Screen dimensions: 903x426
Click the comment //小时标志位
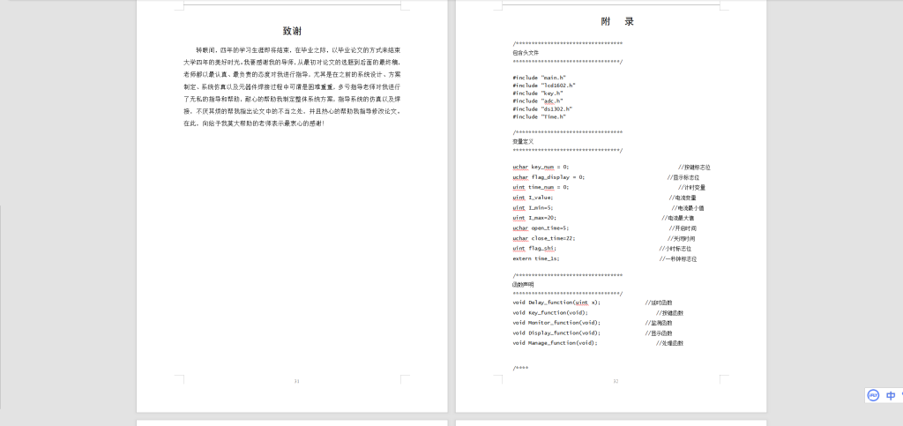pyautogui.click(x=675, y=250)
